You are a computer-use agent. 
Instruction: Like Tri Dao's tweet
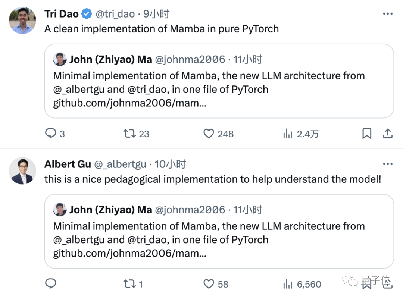[209, 134]
